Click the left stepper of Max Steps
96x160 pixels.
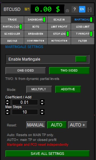tap(7, 112)
